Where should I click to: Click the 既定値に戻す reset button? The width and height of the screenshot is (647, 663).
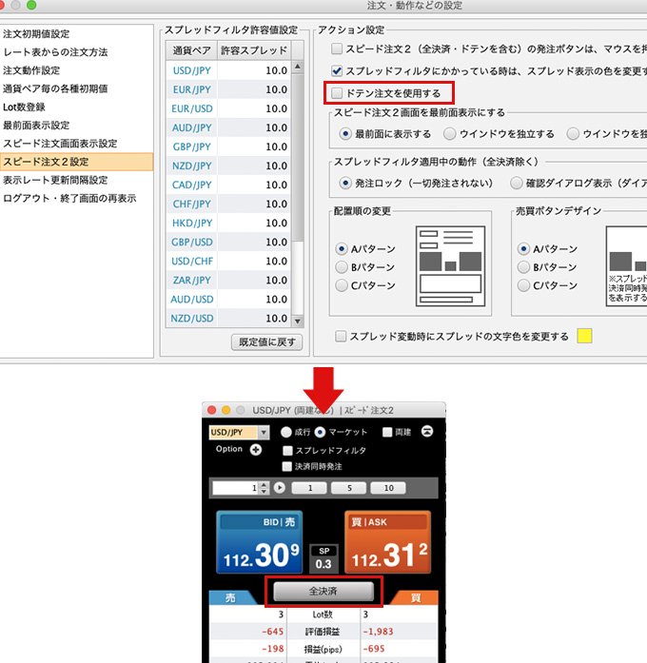pyautogui.click(x=266, y=341)
